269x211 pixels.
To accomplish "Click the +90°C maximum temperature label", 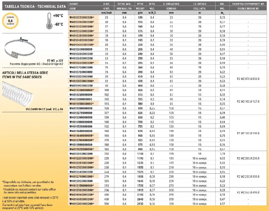I will click(58, 16).
